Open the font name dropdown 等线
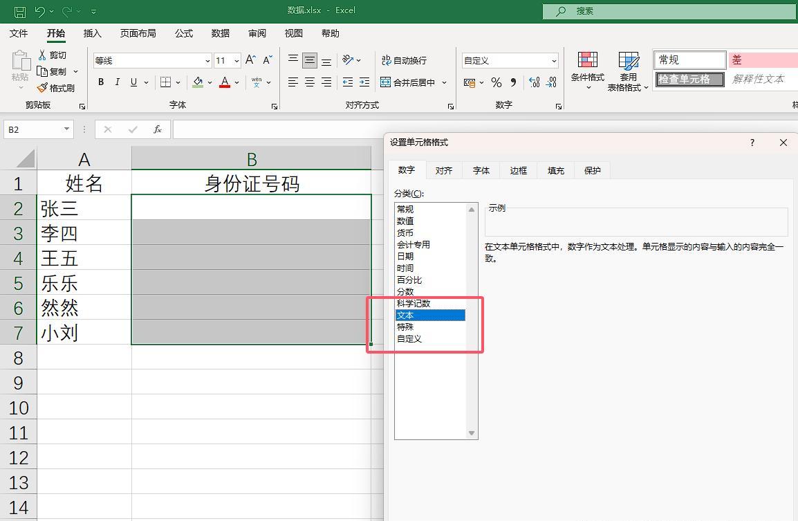Image resolution: width=798 pixels, height=521 pixels. pos(207,61)
